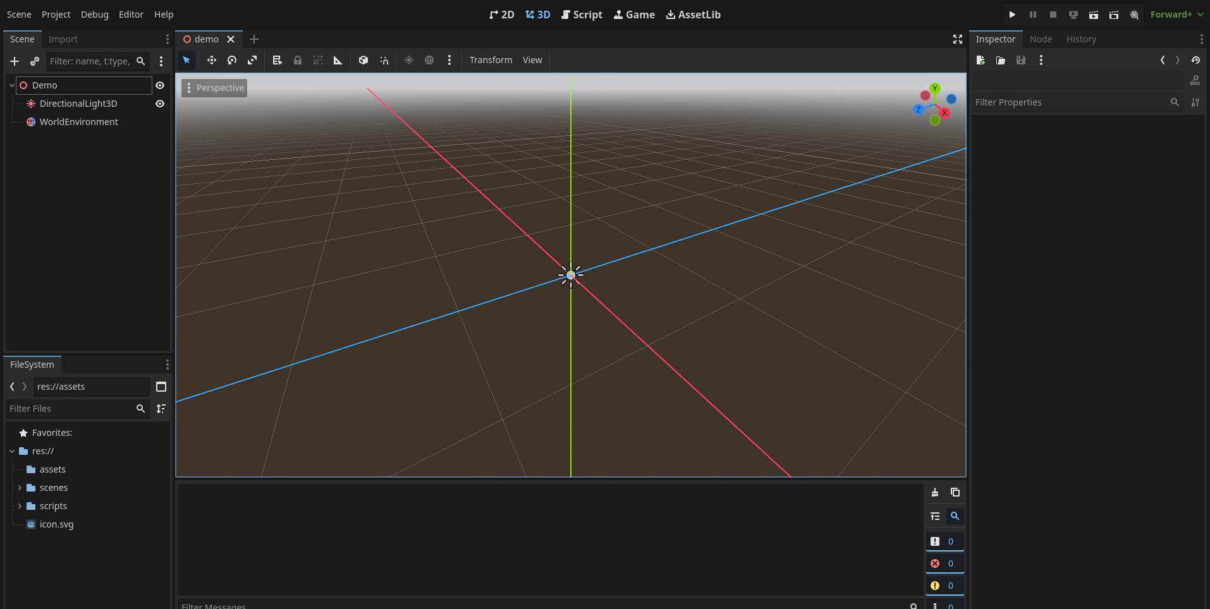Select the Rotate mode tool
Screen dimensions: 1210x609
click(x=232, y=60)
